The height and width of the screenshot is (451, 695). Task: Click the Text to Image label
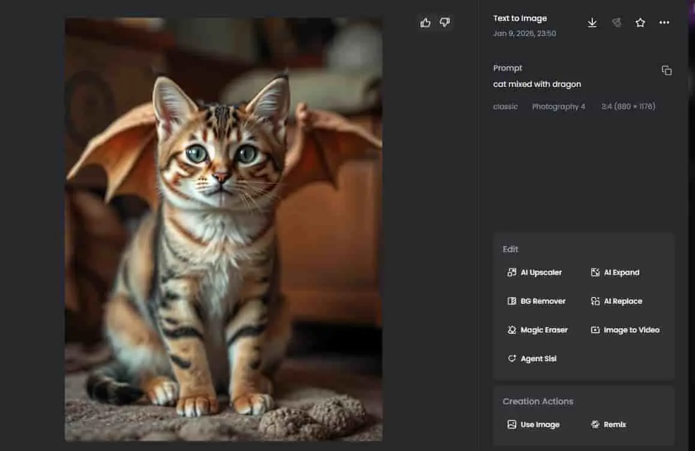520,18
